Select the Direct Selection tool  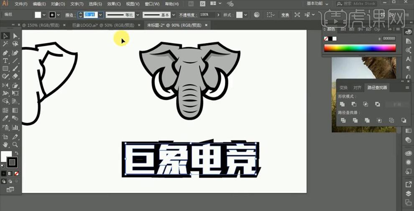tap(15, 36)
